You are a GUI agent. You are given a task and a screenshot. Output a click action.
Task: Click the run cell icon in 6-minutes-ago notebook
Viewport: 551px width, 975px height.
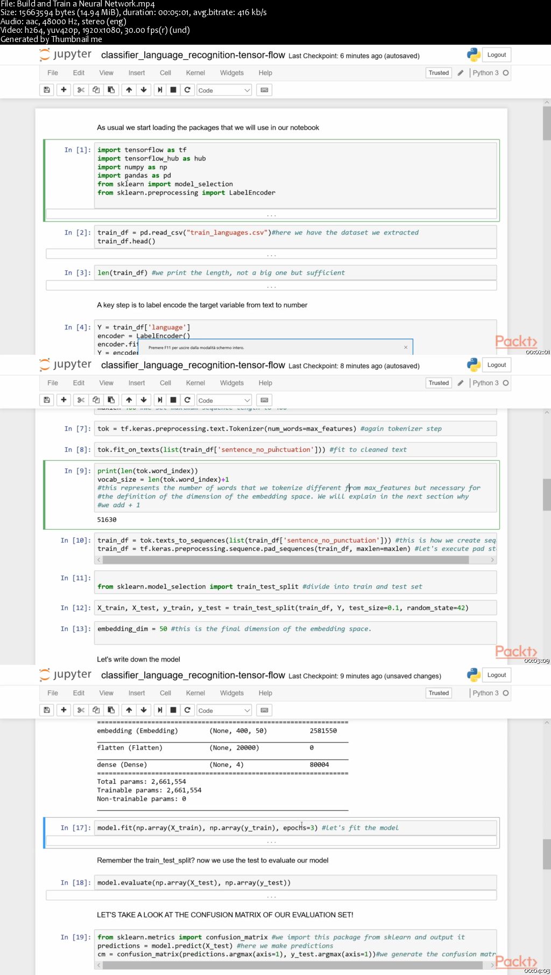[160, 90]
